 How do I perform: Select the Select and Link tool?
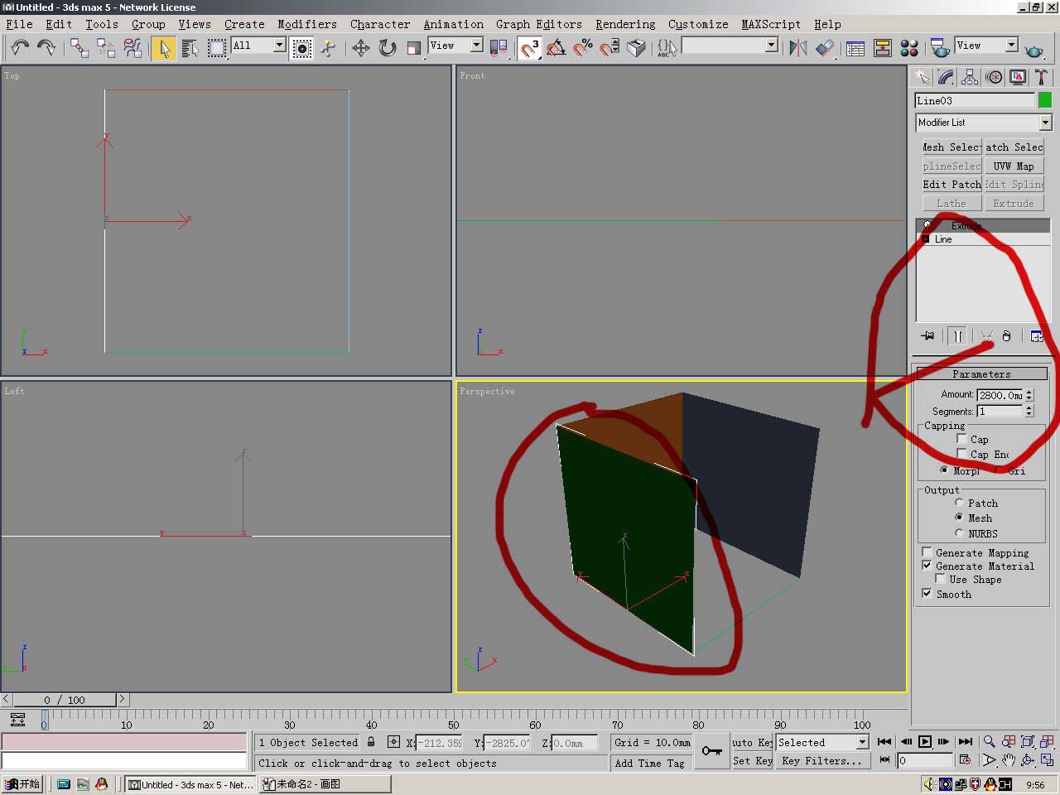click(79, 48)
